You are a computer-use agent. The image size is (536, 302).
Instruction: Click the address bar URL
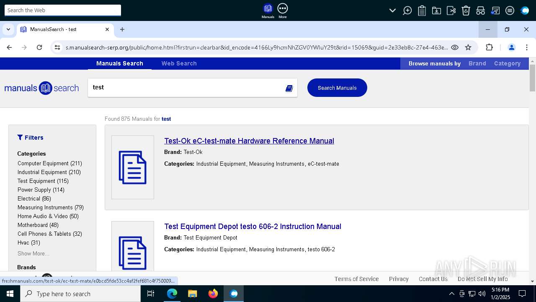pyautogui.click(x=256, y=47)
